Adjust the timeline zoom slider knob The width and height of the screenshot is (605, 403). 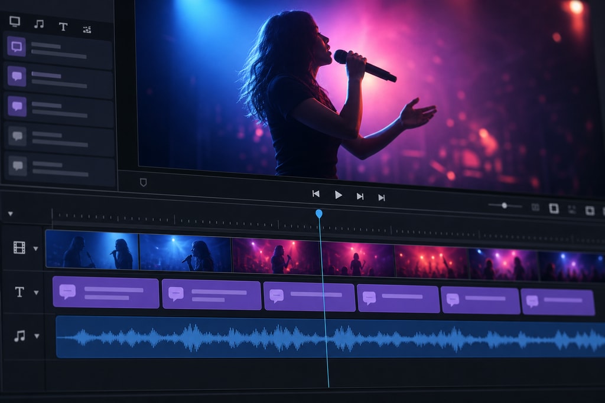point(505,205)
